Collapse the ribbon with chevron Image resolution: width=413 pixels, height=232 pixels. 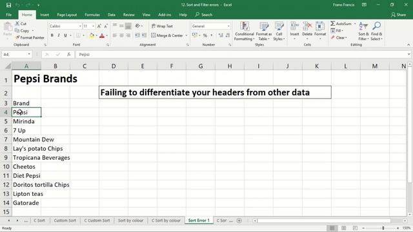(x=408, y=45)
